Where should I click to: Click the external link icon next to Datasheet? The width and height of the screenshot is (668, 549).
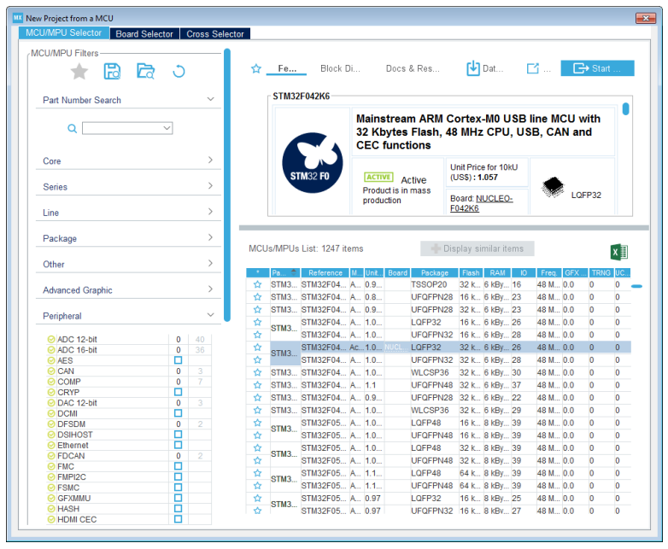[533, 68]
